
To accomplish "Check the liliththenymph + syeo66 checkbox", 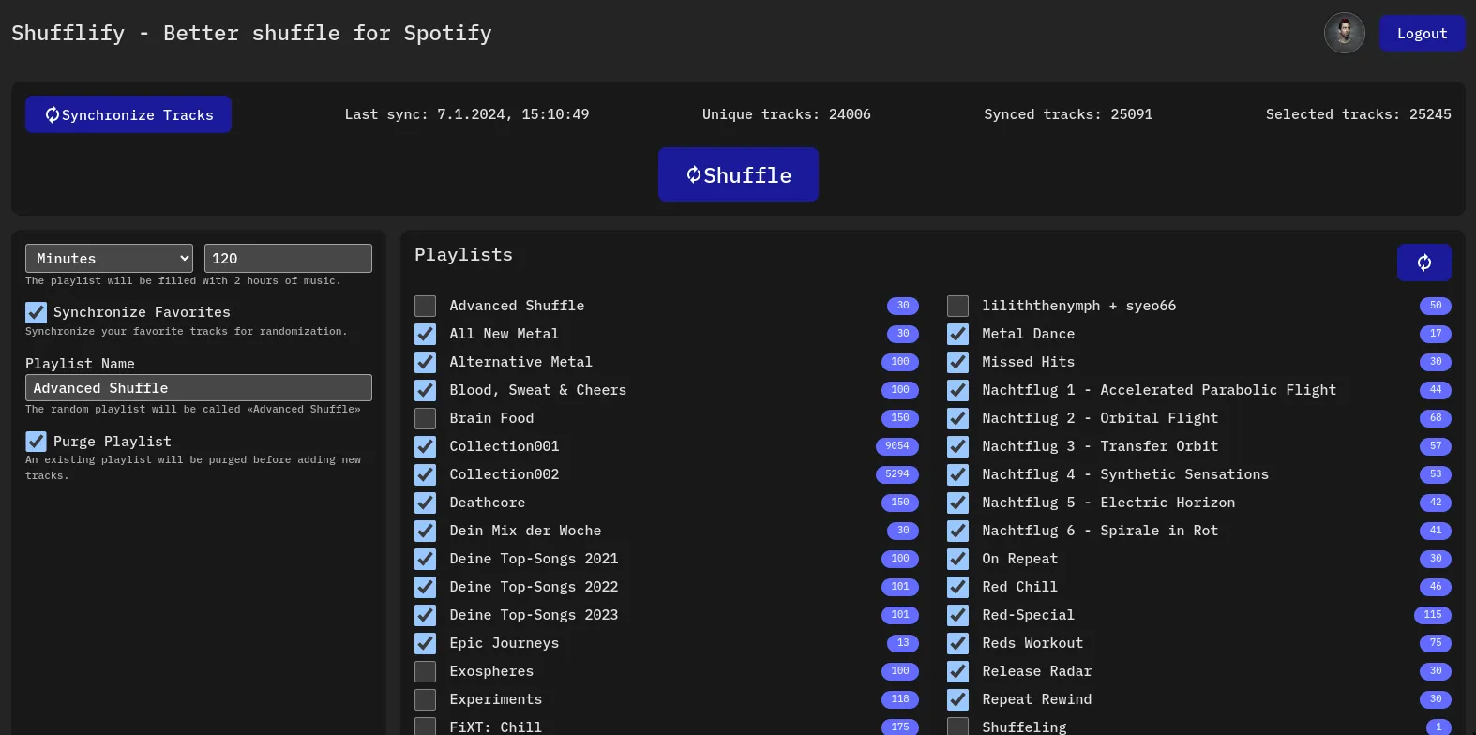I will (x=957, y=306).
